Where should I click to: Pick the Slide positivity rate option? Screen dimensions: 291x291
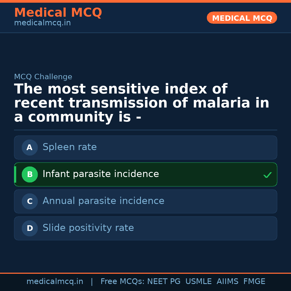click(88, 228)
